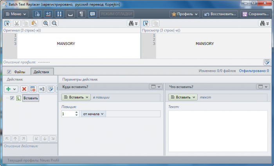Click the up-right arrow move button
The height and width of the screenshot is (166, 274).
pyautogui.click(x=23, y=139)
